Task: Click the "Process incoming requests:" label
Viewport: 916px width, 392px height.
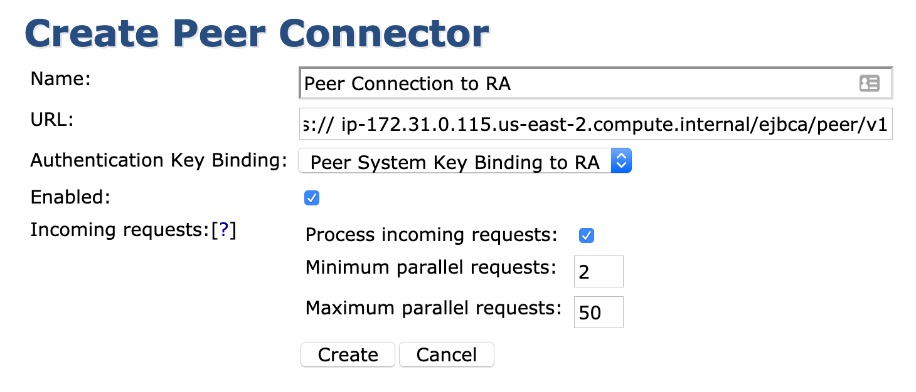Action: coord(431,235)
